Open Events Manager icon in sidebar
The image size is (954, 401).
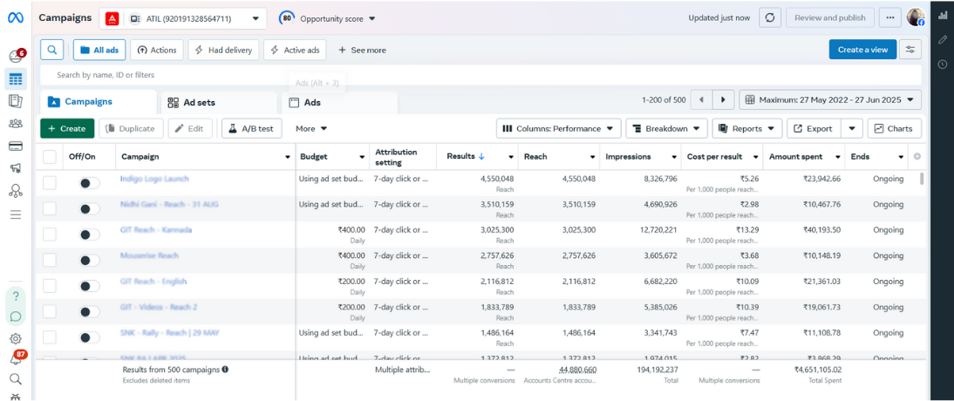(x=16, y=191)
